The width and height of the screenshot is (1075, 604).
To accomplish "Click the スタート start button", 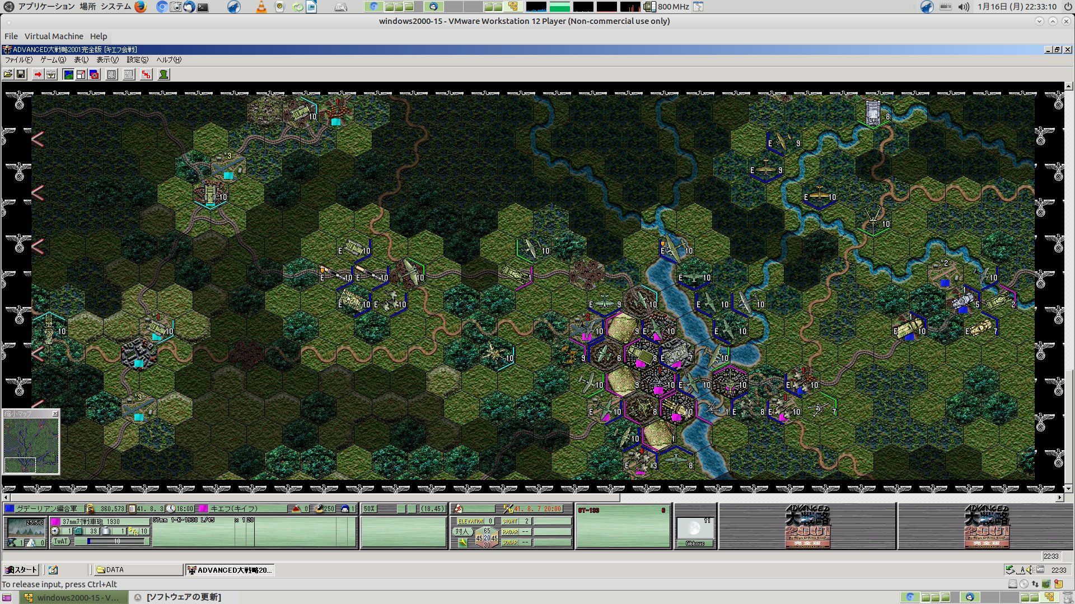I will click(21, 570).
